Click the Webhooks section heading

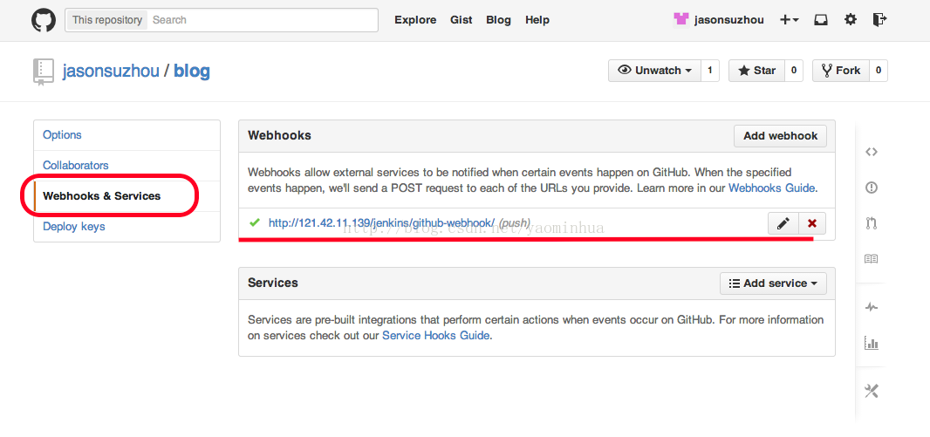point(279,135)
